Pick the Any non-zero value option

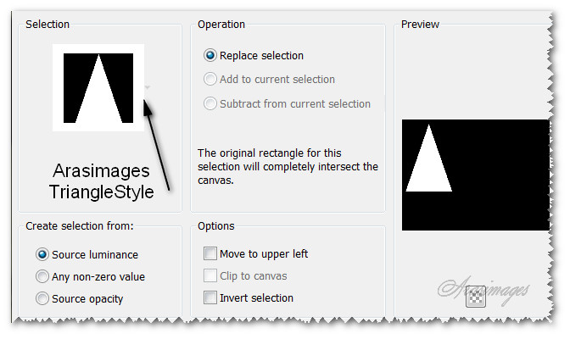[42, 276]
